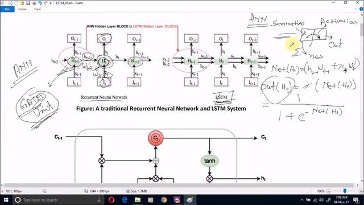
Task: Open Paint help with the question mark icon
Action: [361, 9]
